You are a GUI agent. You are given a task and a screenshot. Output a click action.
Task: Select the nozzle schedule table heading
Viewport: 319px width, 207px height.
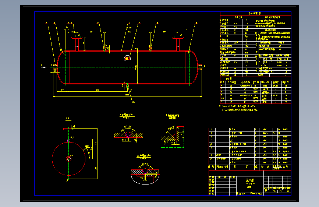228,79
